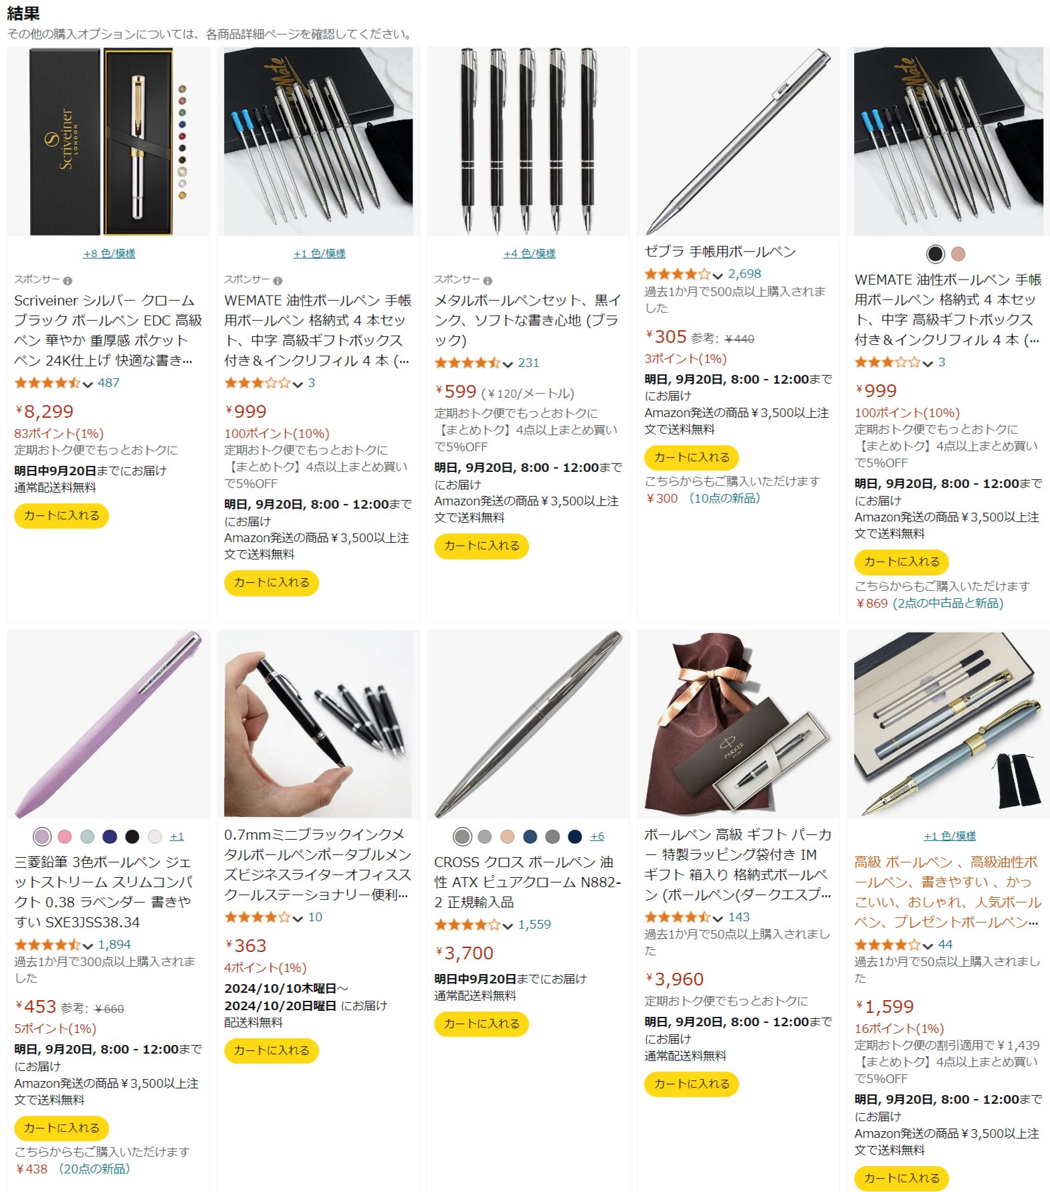Screen dimensions: 1050x1192
Task: Choose rose gold swatch on WEMATE pen
Action: pos(958,254)
